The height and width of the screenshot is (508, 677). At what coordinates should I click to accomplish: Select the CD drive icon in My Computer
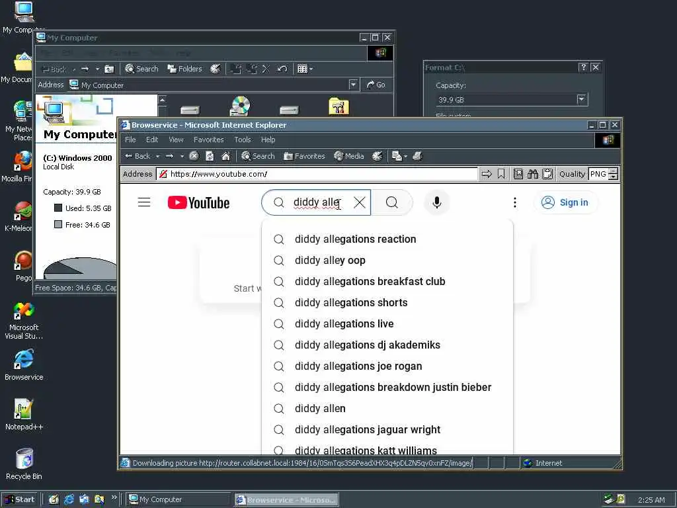[x=240, y=106]
